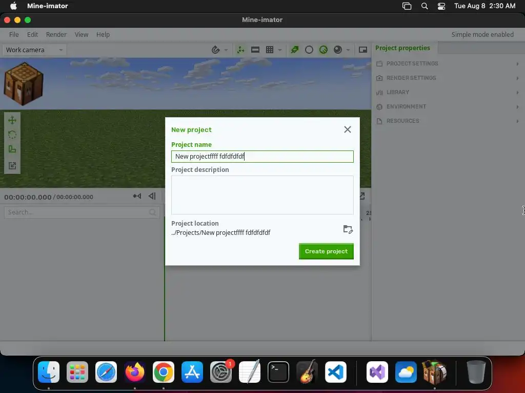Open the Render menu
The image size is (525, 393).
coord(56,34)
